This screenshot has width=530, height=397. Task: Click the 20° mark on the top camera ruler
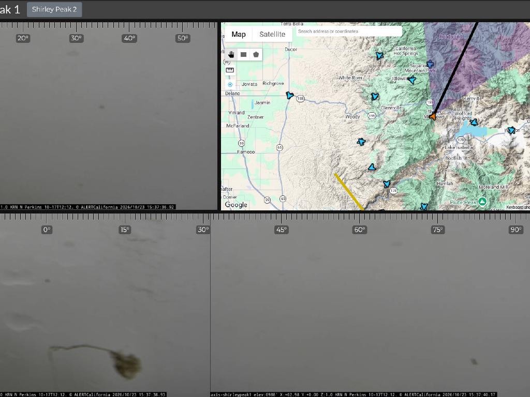23,38
